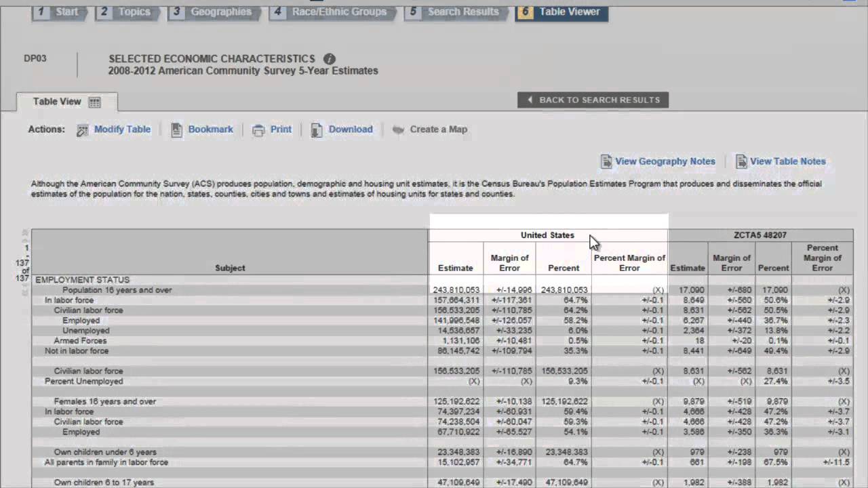Open View Table Notes link
This screenshot has width=868, height=488.
pos(788,161)
